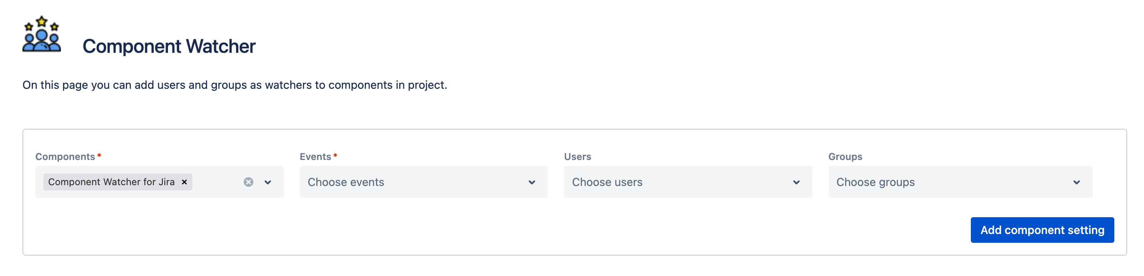Clear all selected components with circle X
This screenshot has height=276, width=1144.
point(248,182)
